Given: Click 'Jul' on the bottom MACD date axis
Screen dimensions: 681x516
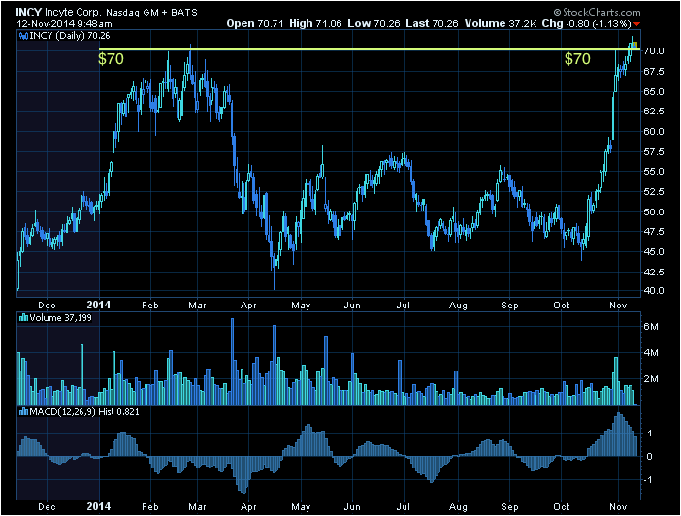Looking at the screenshot, I should (403, 507).
